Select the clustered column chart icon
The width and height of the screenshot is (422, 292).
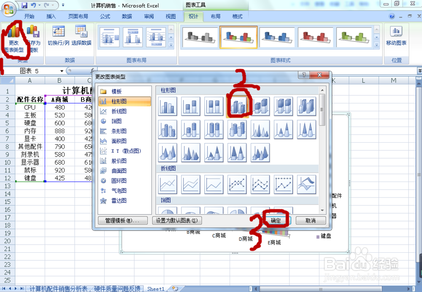(x=168, y=106)
